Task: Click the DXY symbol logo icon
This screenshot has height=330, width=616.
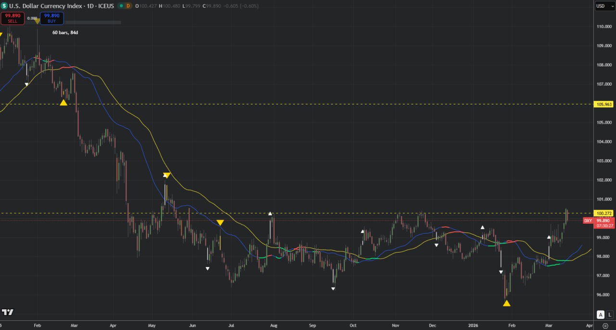Action: (x=5, y=6)
